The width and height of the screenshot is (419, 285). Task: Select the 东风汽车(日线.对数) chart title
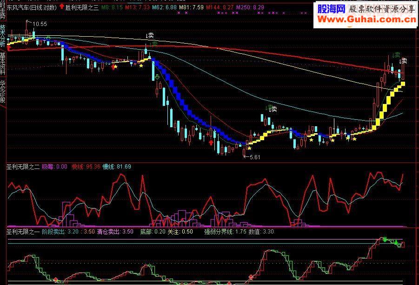point(32,7)
